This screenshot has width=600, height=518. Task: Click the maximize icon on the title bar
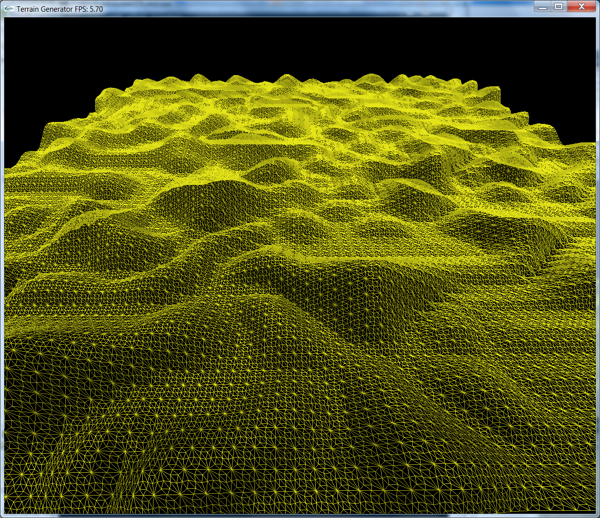560,7
